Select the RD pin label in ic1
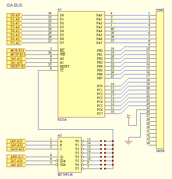The height and width of the screenshot is (179, 172). pos(62,51)
